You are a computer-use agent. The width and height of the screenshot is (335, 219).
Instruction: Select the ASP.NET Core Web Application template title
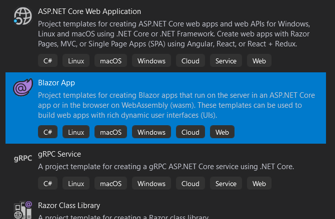(89, 11)
